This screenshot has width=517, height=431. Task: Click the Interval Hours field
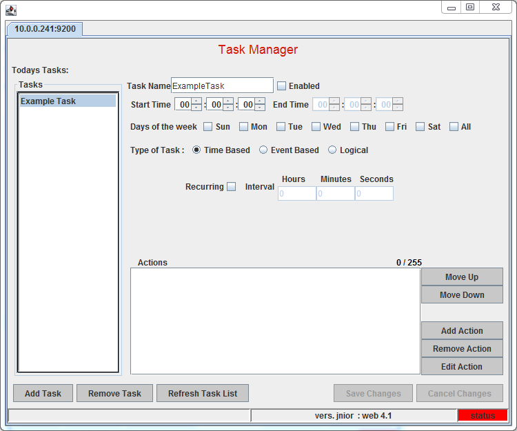(x=297, y=193)
